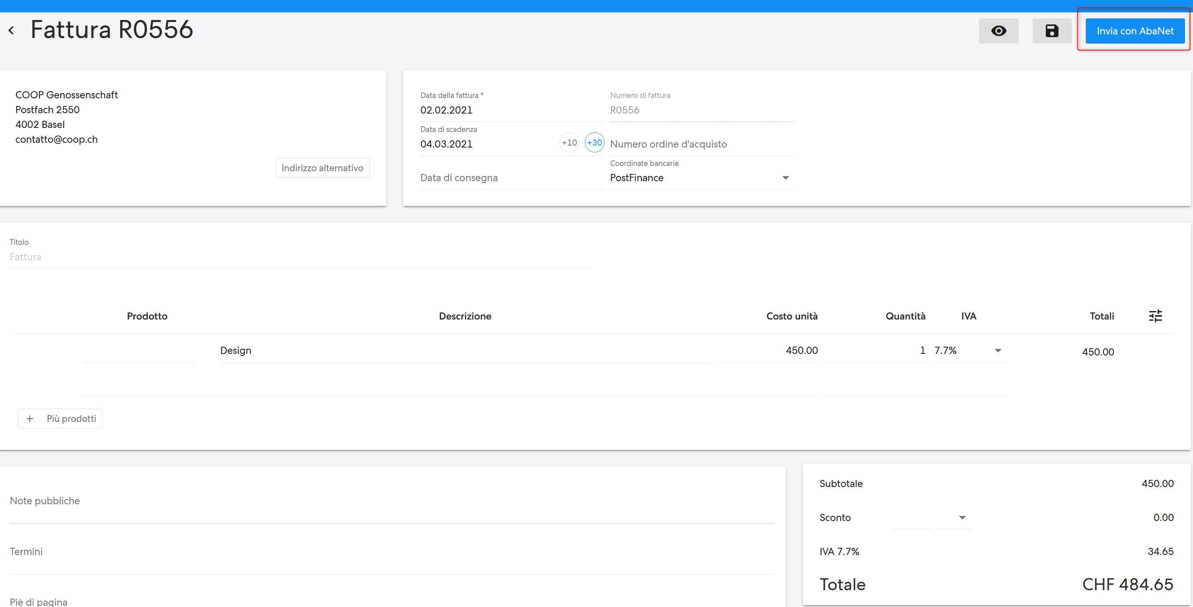The height and width of the screenshot is (607, 1193).
Task: Add more products with Più prodotti
Action: pos(60,419)
